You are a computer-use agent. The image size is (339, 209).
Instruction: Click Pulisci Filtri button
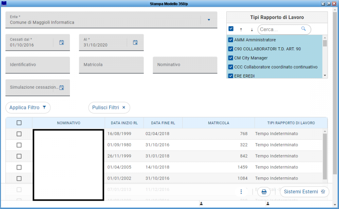(109, 108)
